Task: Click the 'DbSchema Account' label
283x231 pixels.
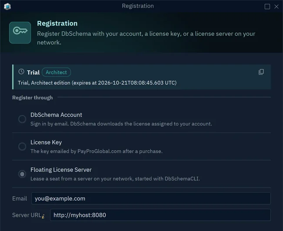Action: coord(56,115)
